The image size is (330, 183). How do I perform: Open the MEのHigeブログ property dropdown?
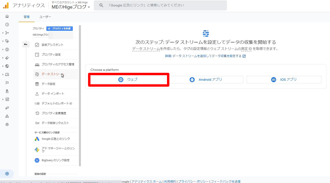(71, 7)
